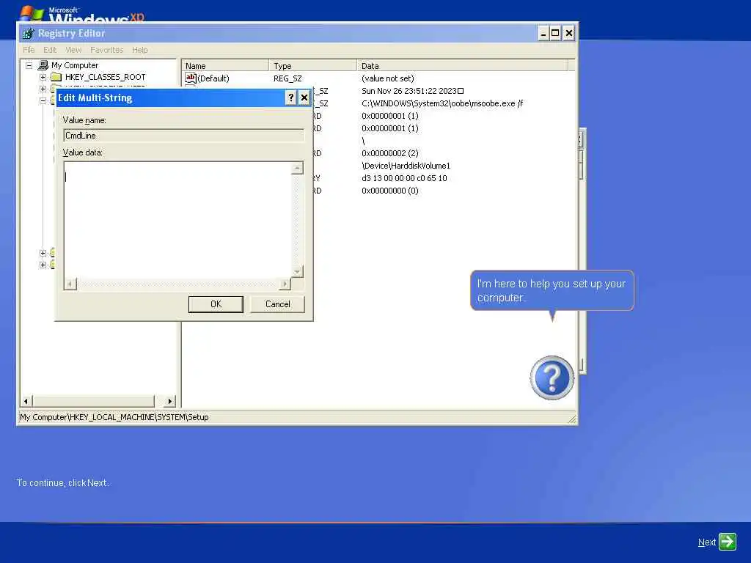Viewport: 751px width, 563px height.
Task: Click the green Next arrow icon
Action: coord(727,542)
